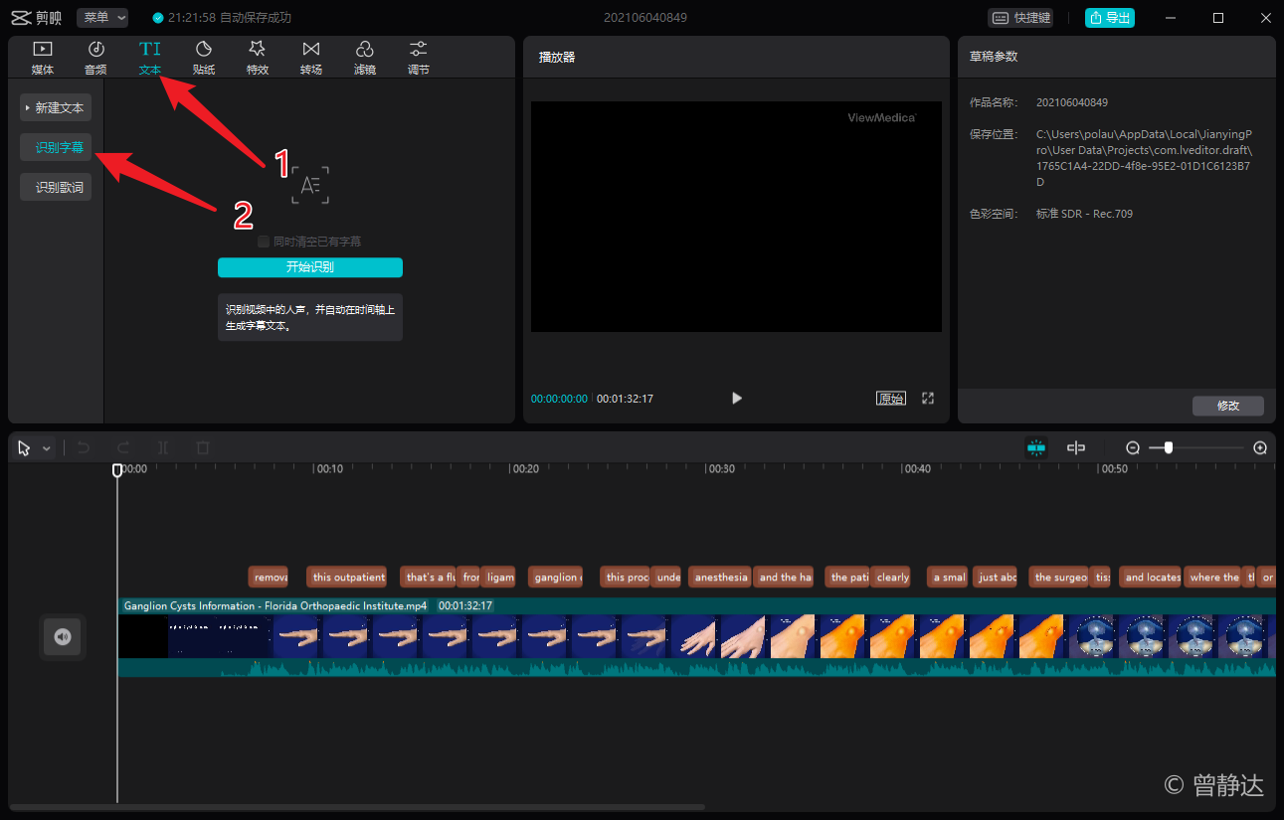
Task: Select 识别字幕 in the sidebar
Action: click(x=56, y=147)
